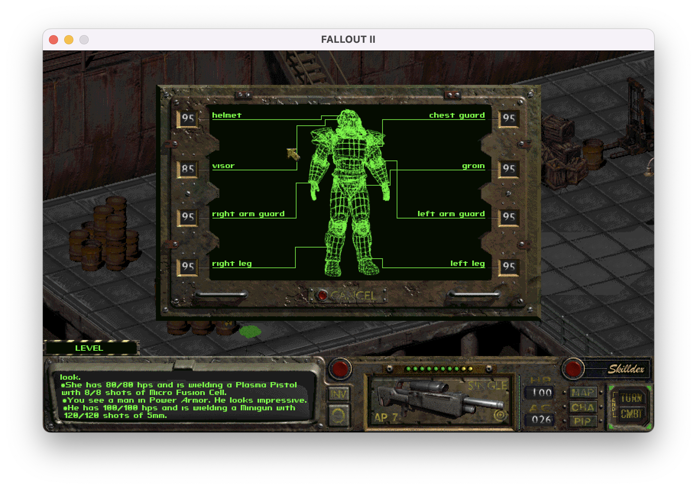Screen dimensions: 697x489
Task: Click the helmet label text
Action: pos(227,115)
